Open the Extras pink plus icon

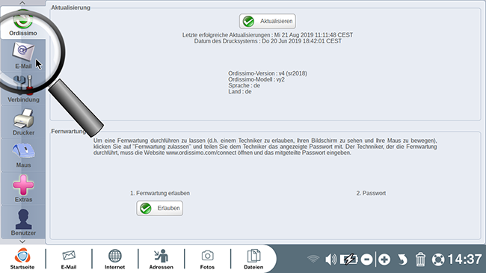pyautogui.click(x=23, y=188)
